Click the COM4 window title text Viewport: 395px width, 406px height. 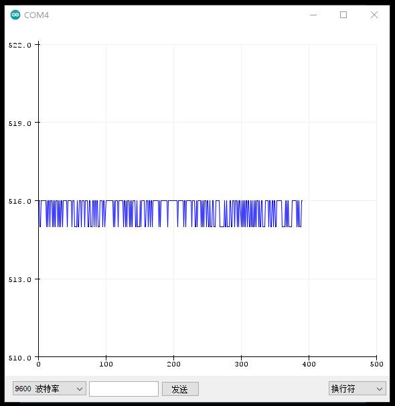point(36,15)
